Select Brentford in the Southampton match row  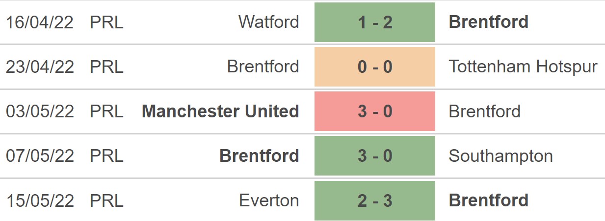pos(259,156)
